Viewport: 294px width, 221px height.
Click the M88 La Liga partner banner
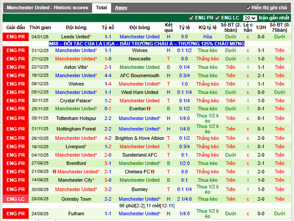147,44
